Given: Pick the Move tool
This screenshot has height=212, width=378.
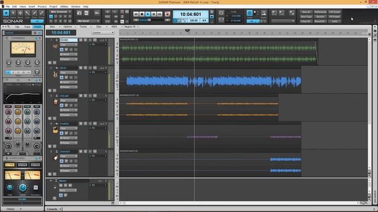Looking at the screenshot, I should pos(20,13).
